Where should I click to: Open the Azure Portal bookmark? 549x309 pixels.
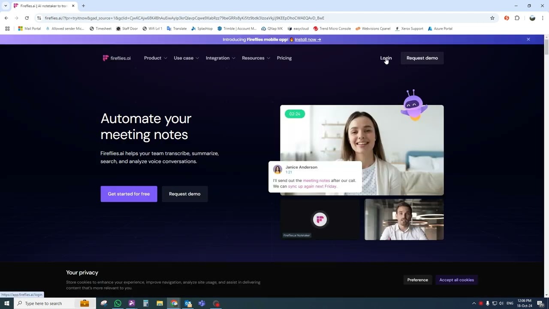point(440,29)
